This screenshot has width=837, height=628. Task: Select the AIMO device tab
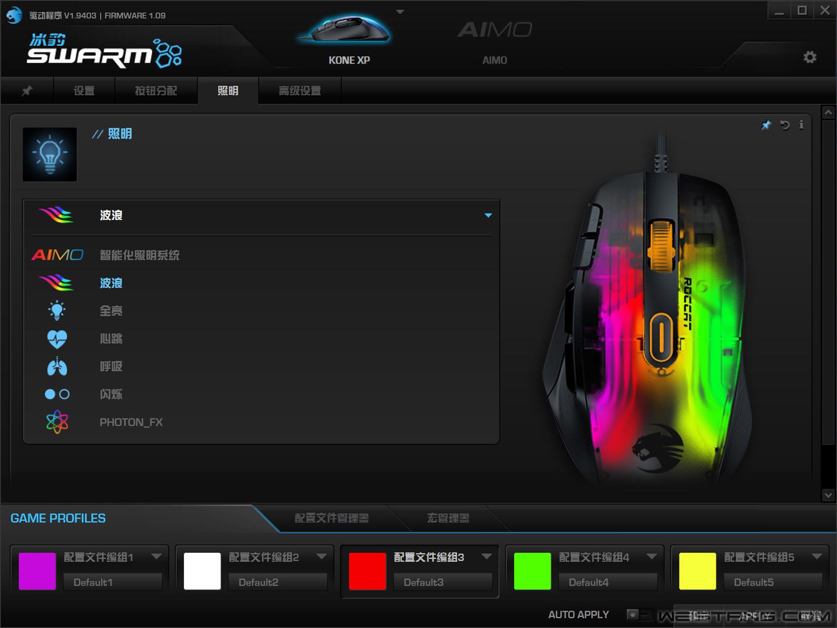click(x=494, y=42)
